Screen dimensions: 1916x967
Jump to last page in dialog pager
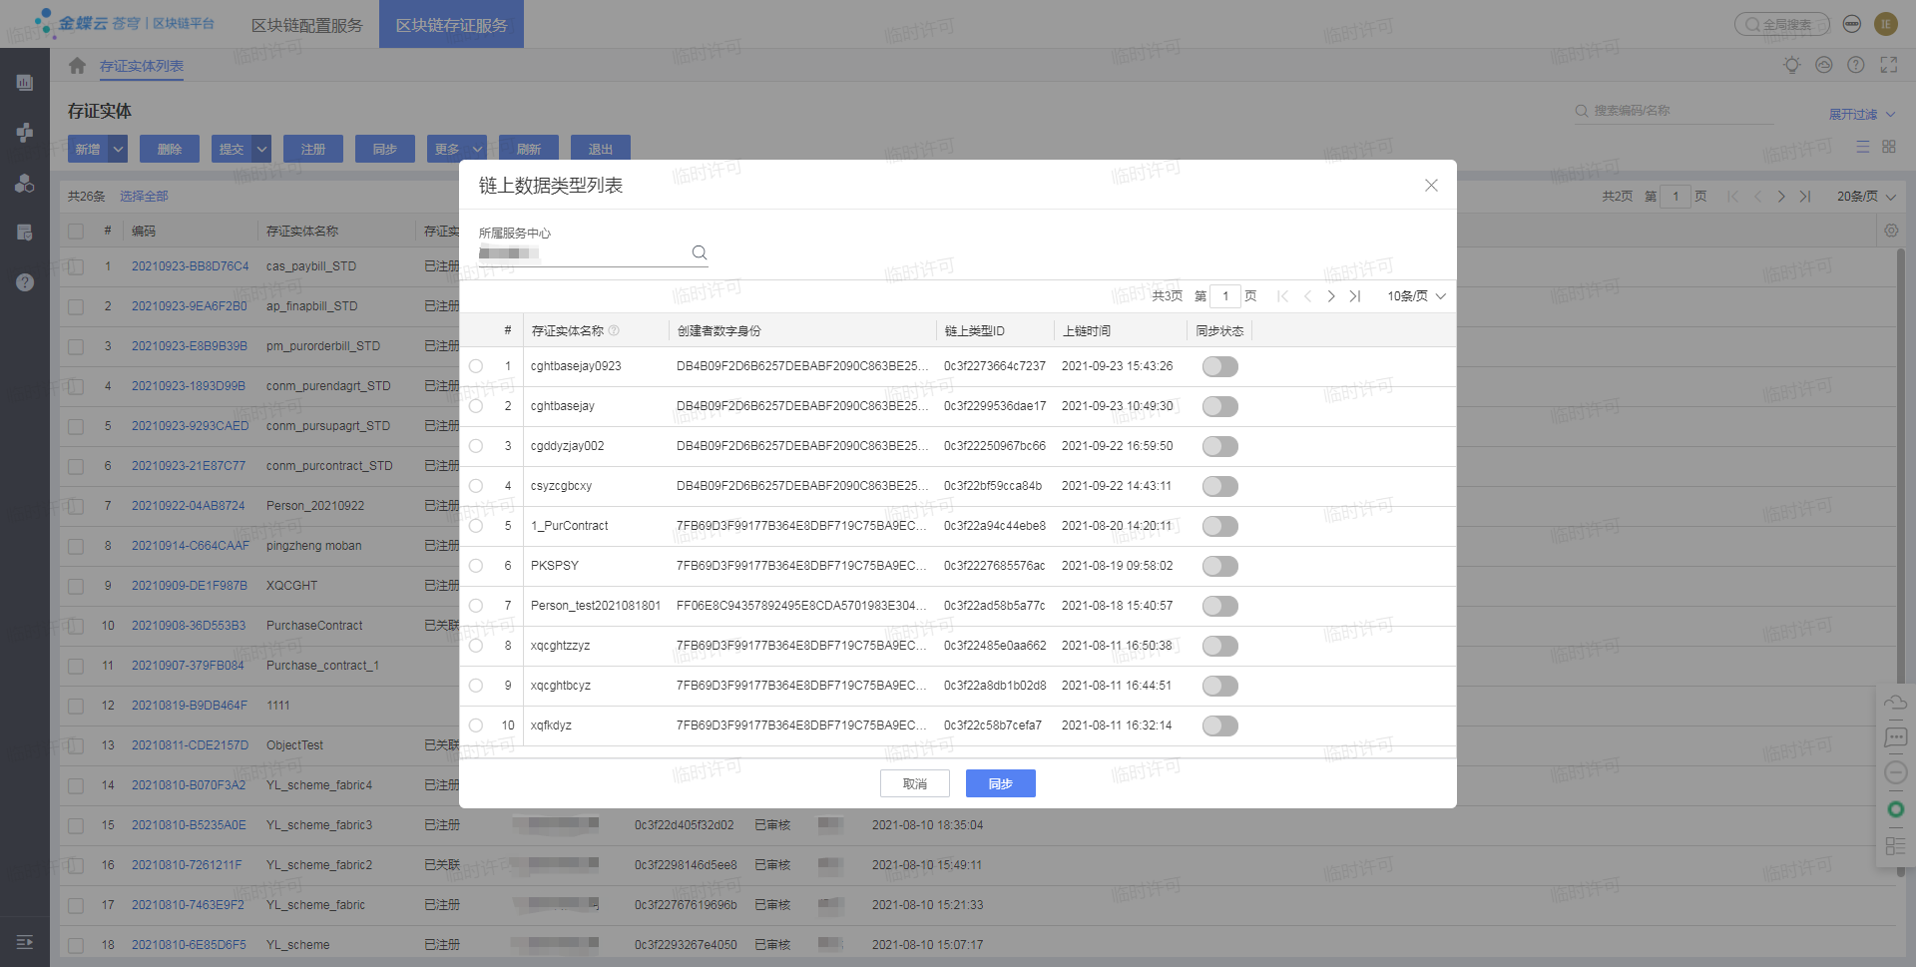pos(1355,296)
